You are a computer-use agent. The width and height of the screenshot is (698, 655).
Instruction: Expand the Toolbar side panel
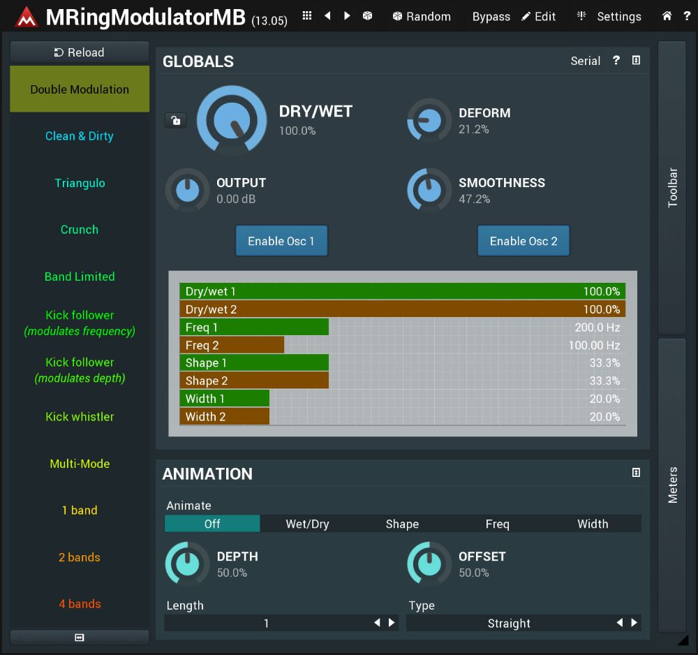[673, 187]
